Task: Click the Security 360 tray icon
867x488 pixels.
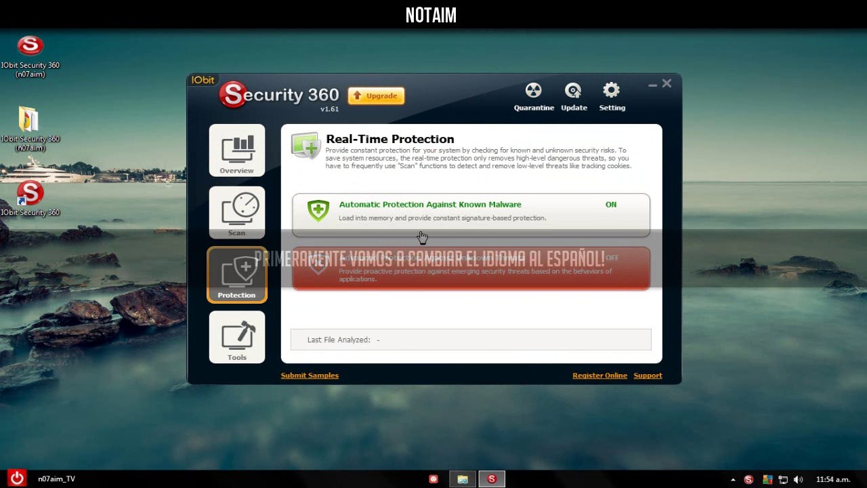Action: [748, 480]
